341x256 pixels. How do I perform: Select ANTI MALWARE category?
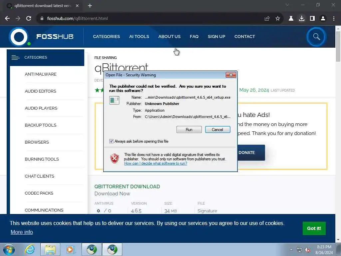coord(41,74)
